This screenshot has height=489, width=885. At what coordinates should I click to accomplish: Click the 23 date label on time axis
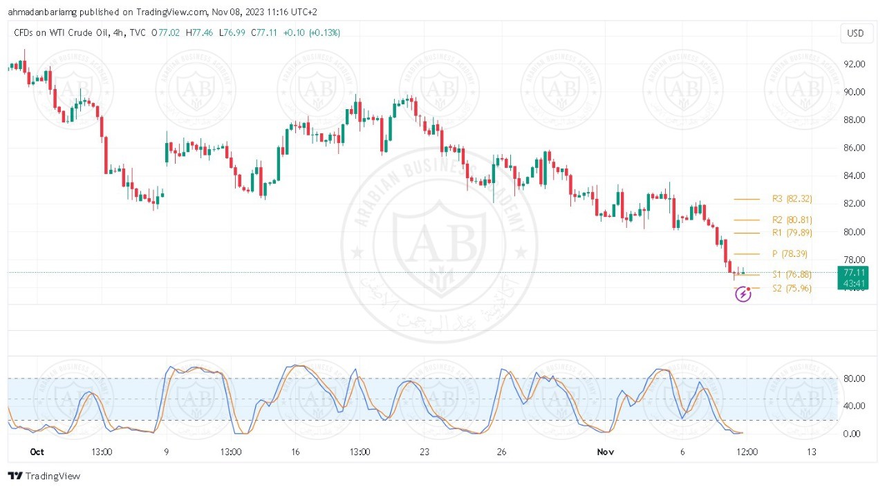[425, 452]
